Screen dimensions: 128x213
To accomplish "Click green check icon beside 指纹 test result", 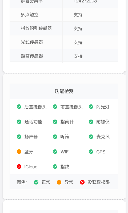I will click(x=55, y=167).
